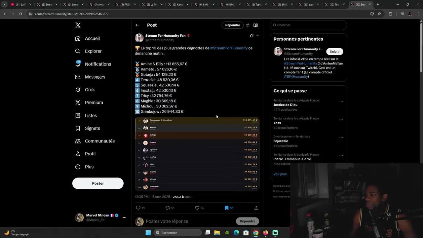Open the weather widget on taskbar

[x=17, y=233]
